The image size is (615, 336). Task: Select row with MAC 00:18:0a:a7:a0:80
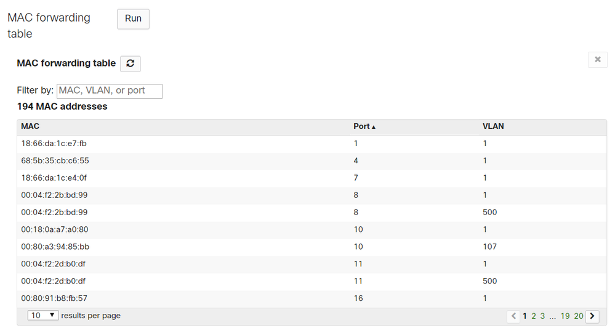point(312,229)
